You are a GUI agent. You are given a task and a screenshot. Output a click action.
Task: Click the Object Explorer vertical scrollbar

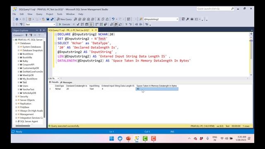coord(44,79)
